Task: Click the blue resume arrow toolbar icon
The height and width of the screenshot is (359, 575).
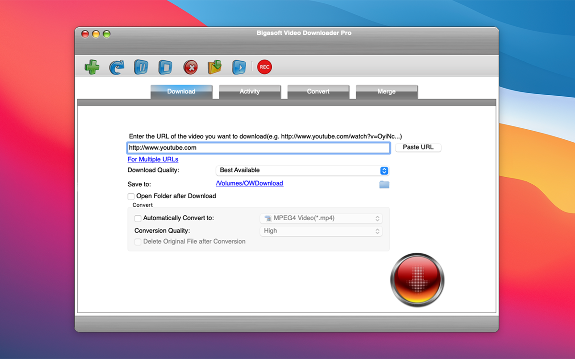Action: coord(116,67)
